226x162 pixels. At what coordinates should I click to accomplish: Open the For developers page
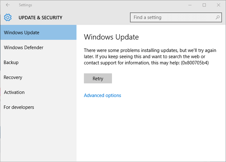coord(19,107)
